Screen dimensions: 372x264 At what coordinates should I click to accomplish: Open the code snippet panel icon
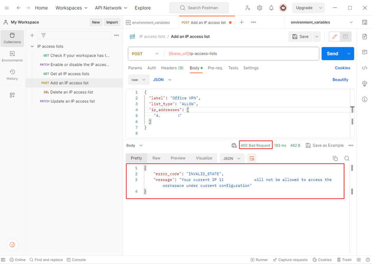(365, 68)
